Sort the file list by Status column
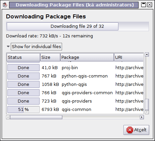Image resolution: width=155 pixels, height=141 pixels. tap(23, 57)
